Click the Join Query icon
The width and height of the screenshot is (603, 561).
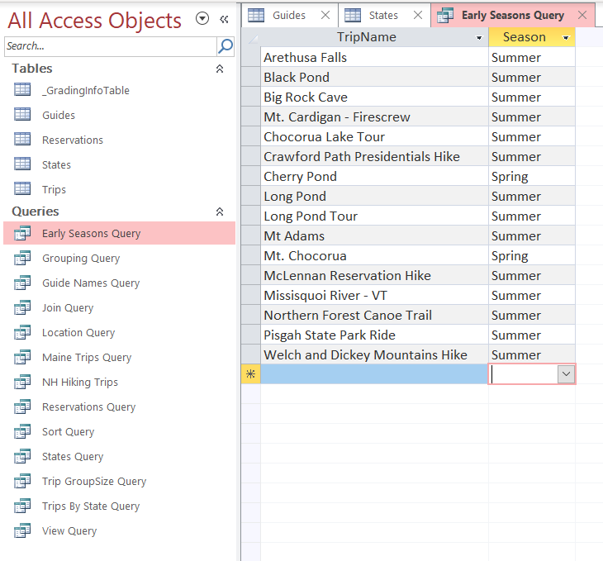click(x=22, y=307)
